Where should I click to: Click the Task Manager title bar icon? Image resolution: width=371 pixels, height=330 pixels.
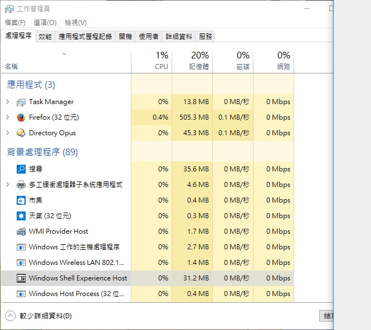[9, 9]
